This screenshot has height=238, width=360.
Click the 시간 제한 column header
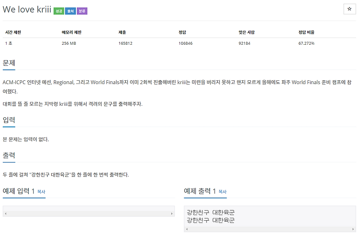pos(13,32)
